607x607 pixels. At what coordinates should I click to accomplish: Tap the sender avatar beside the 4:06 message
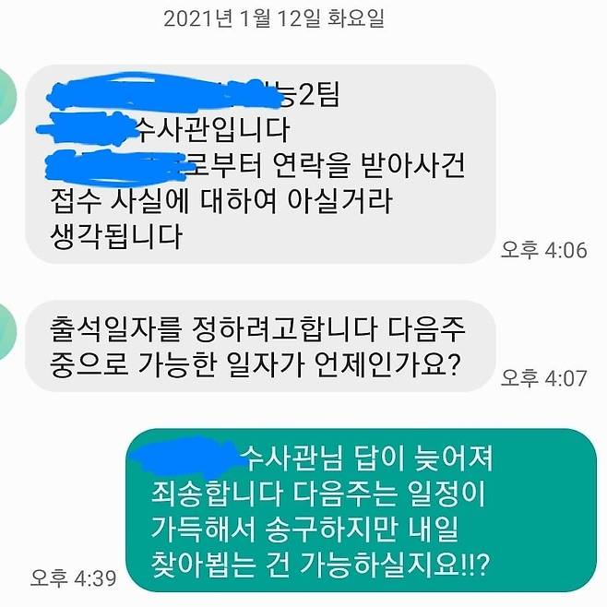(7, 96)
